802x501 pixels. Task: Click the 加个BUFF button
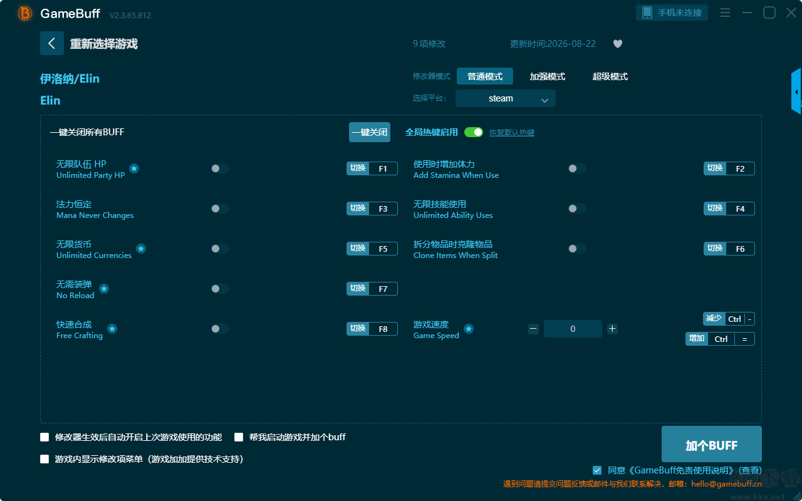712,445
